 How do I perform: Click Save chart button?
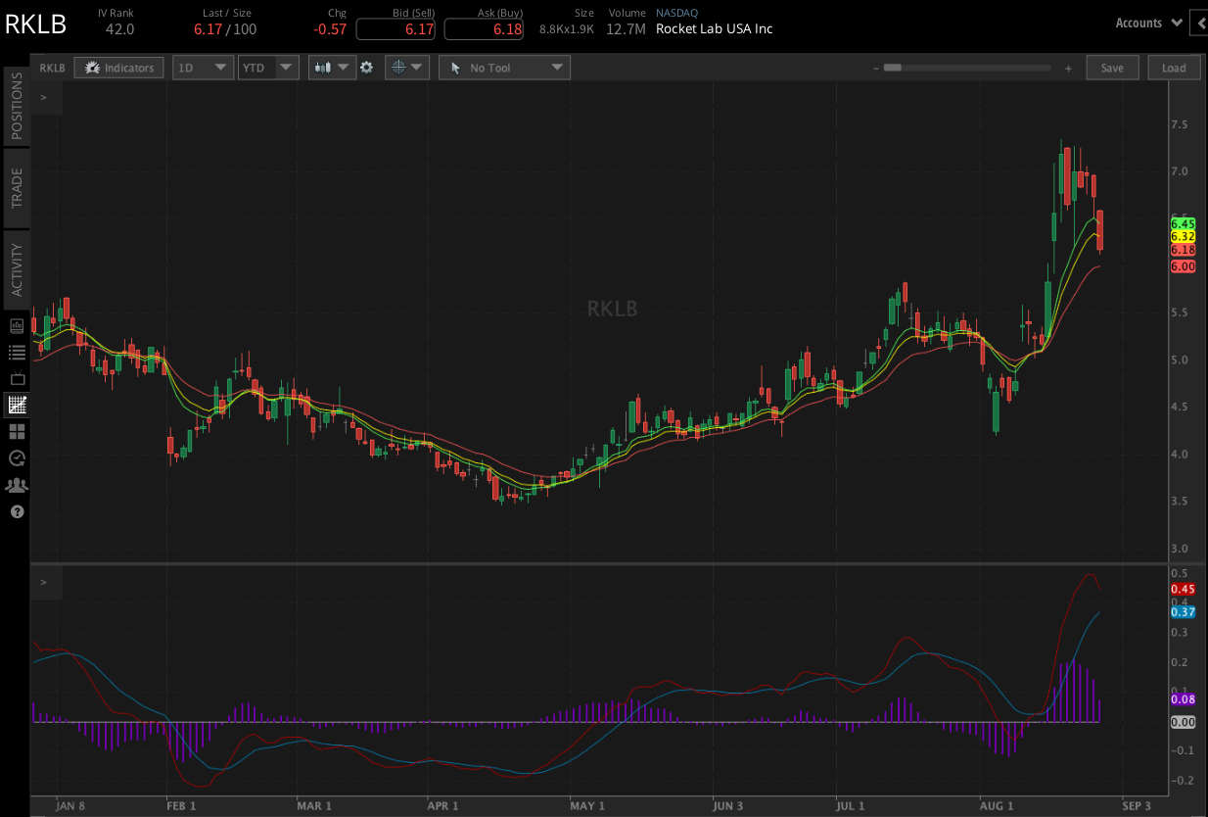[x=1112, y=68]
